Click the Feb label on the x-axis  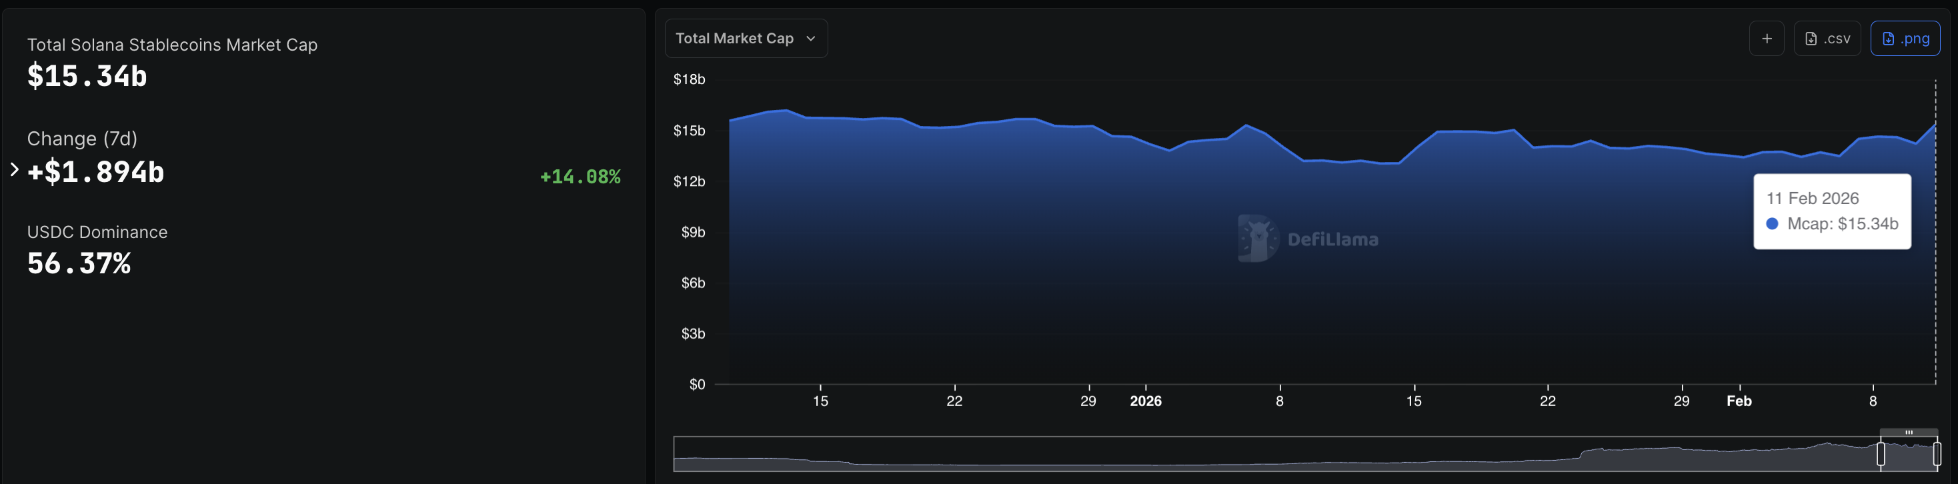coord(1739,401)
